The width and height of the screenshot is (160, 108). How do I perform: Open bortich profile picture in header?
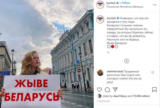pos(100,5)
